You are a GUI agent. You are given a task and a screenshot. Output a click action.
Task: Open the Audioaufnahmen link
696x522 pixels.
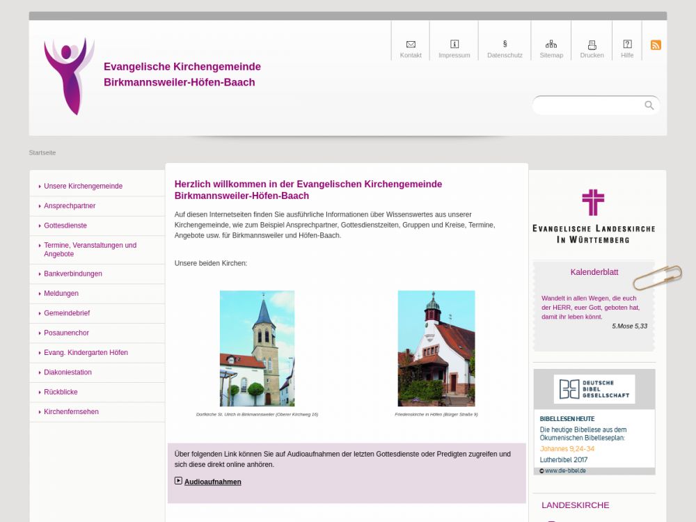click(x=212, y=482)
